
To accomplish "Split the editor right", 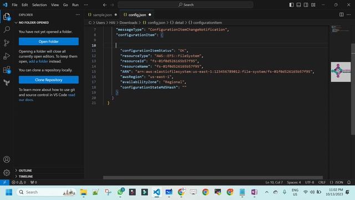I will pyautogui.click(x=342, y=15).
